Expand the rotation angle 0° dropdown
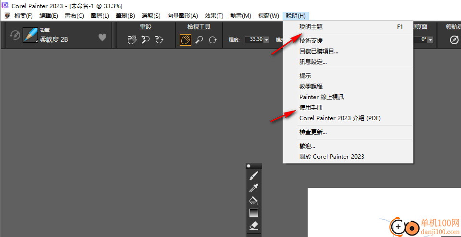Viewport: 461px width, 237px height. 430,39
